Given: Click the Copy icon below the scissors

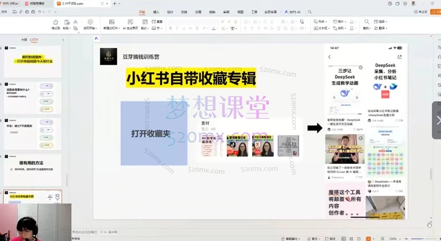Looking at the screenshot, I should click(x=75, y=28).
